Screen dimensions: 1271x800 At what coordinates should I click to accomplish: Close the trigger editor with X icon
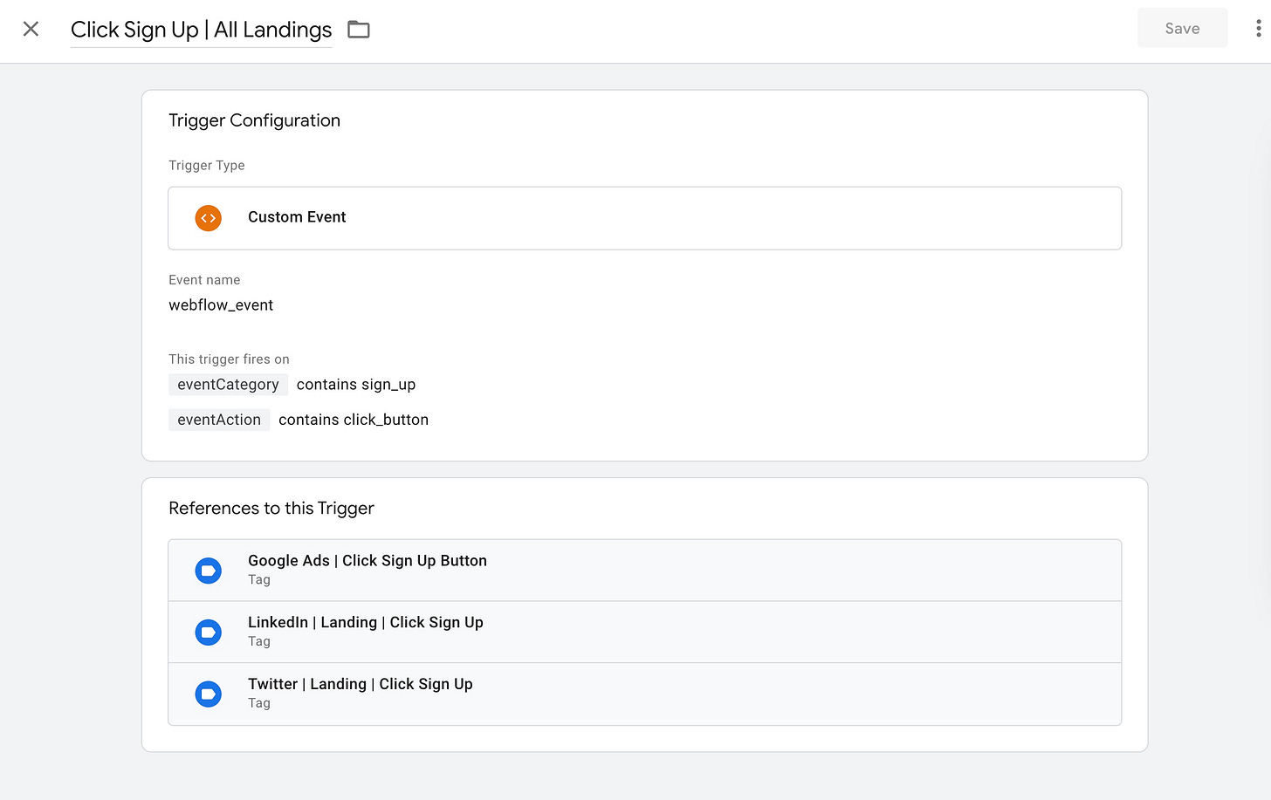pos(31,29)
